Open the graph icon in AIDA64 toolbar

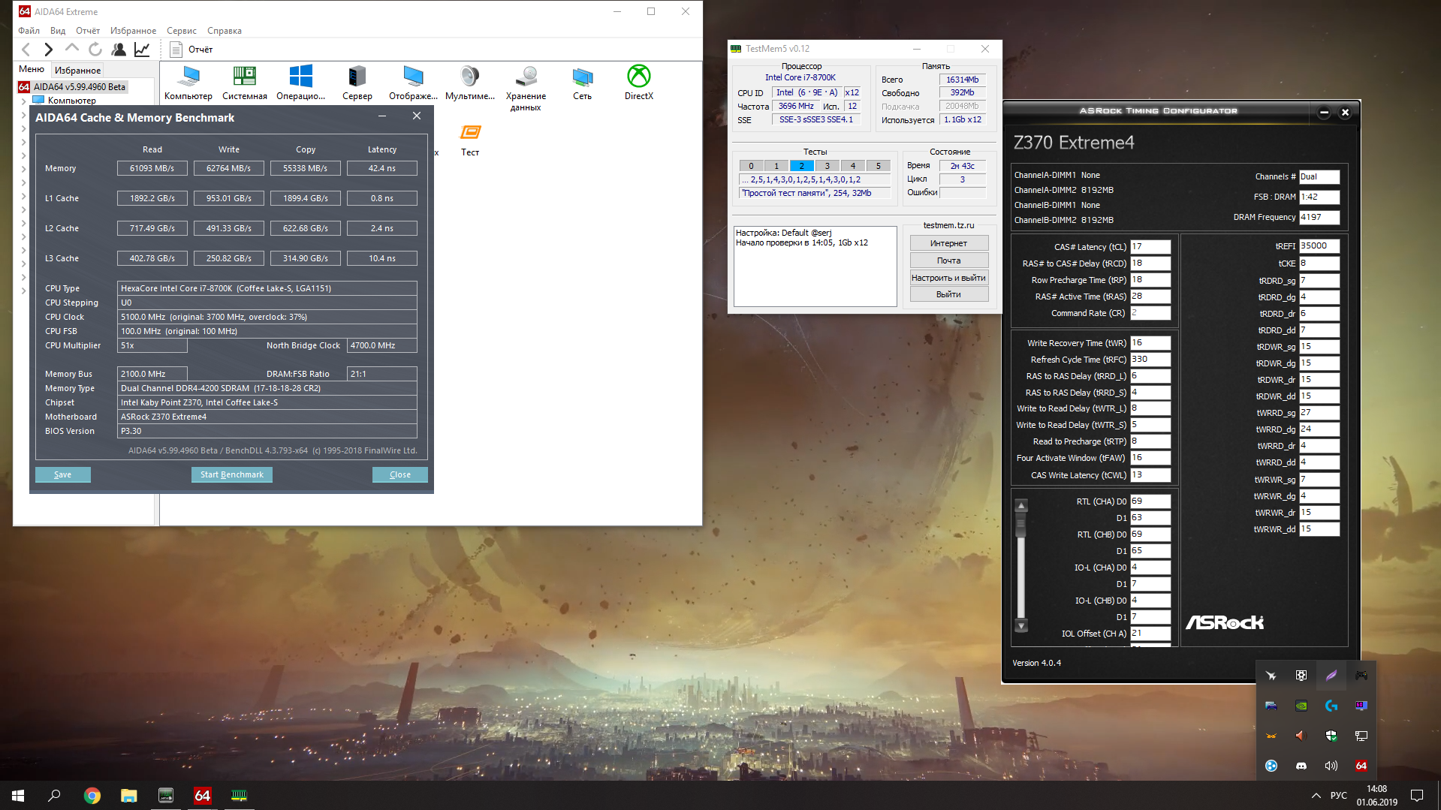click(142, 50)
